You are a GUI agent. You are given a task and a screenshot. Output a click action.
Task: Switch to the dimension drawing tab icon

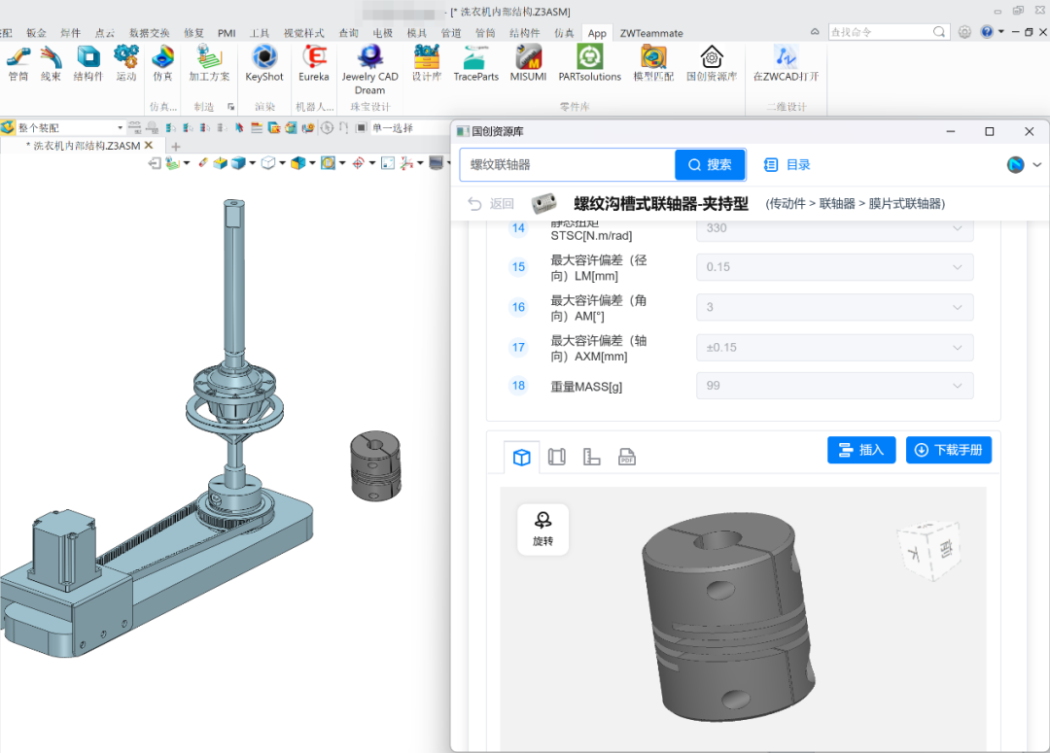[591, 458]
